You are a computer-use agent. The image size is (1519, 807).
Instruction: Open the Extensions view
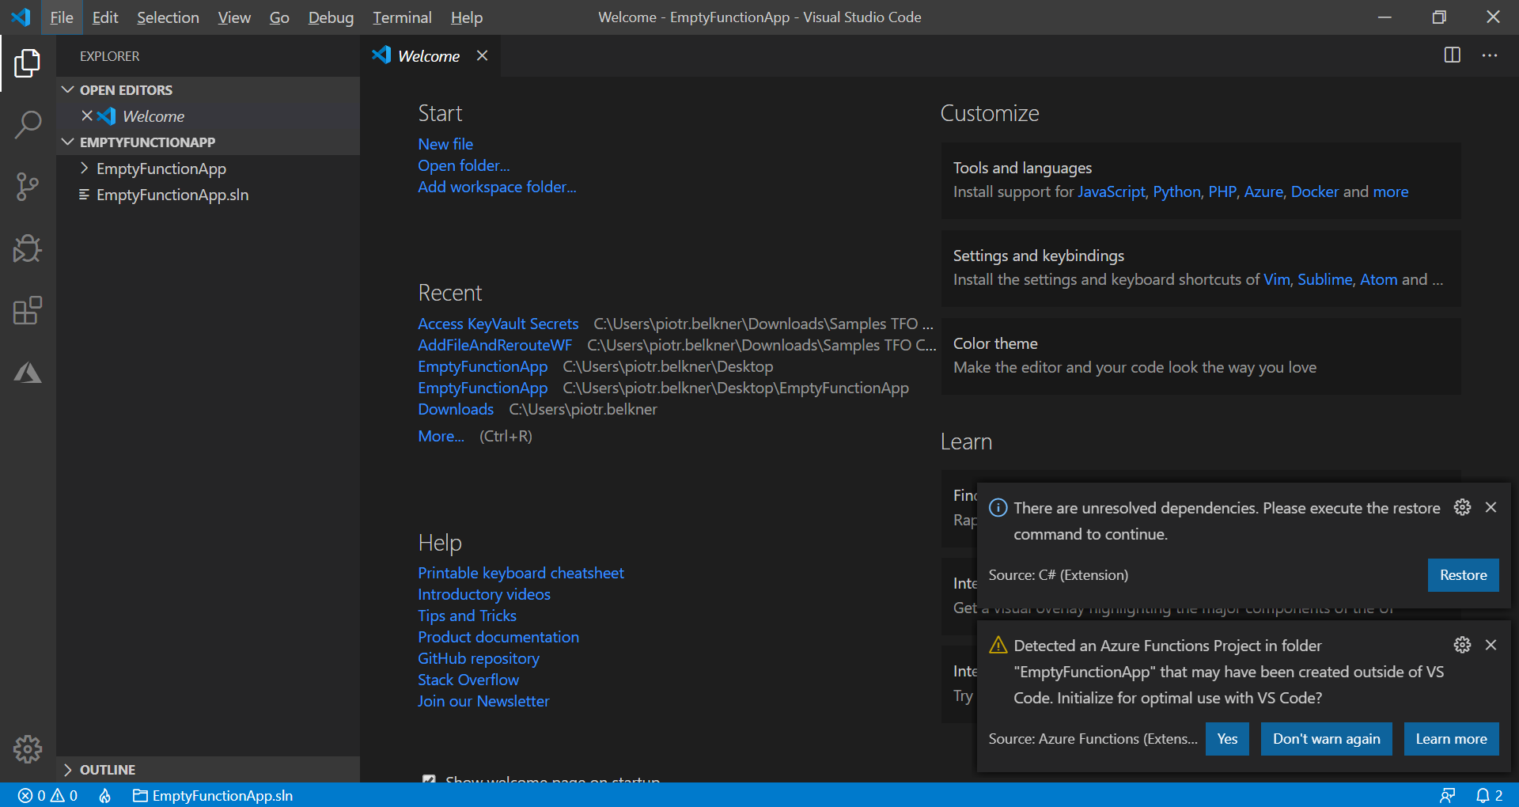(x=28, y=311)
